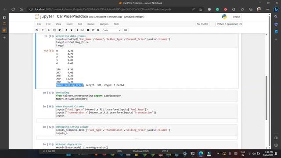Open search in Edge sidebar
281x158 pixels.
276,17
